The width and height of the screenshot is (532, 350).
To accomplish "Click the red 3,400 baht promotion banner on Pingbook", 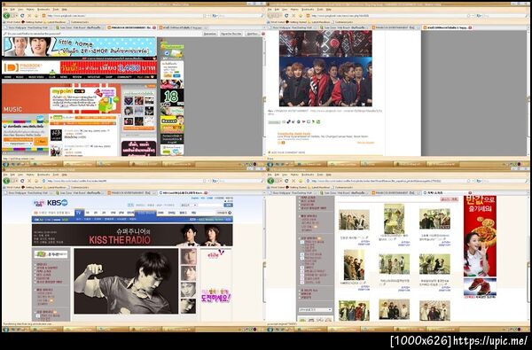I will [x=108, y=67].
